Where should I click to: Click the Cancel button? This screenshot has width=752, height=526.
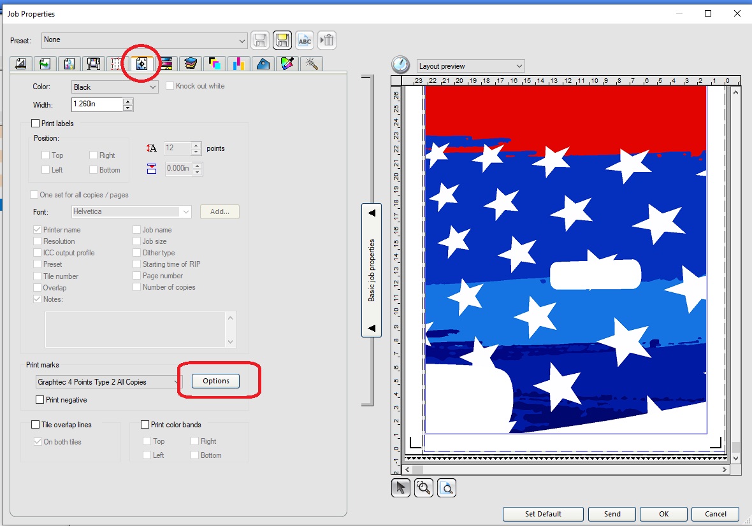(716, 514)
